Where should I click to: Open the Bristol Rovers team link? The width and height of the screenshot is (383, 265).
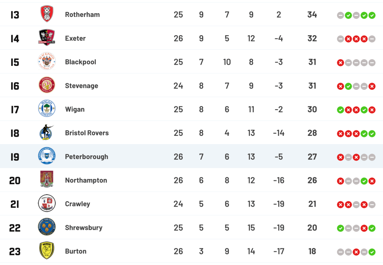pos(87,133)
